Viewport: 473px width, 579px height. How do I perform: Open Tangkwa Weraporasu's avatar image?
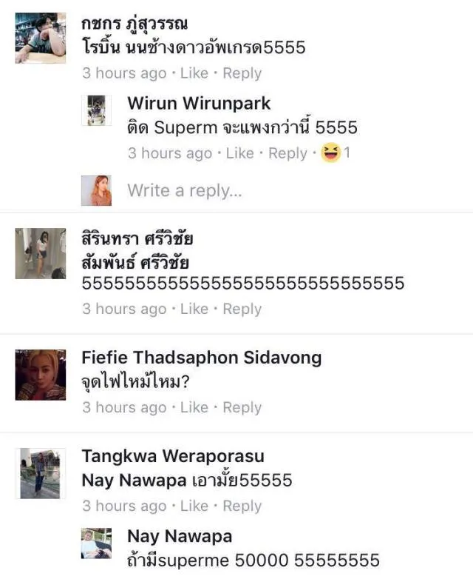[41, 473]
